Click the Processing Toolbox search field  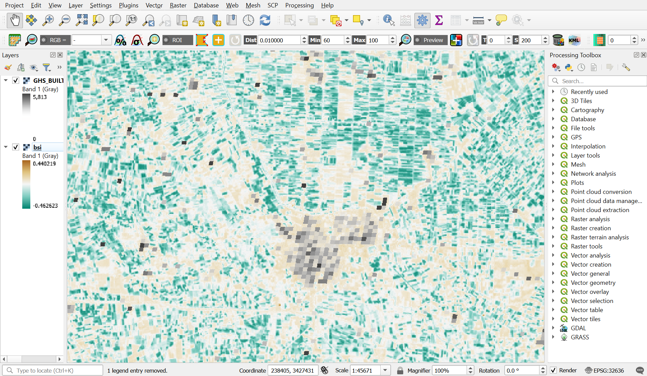(600, 81)
